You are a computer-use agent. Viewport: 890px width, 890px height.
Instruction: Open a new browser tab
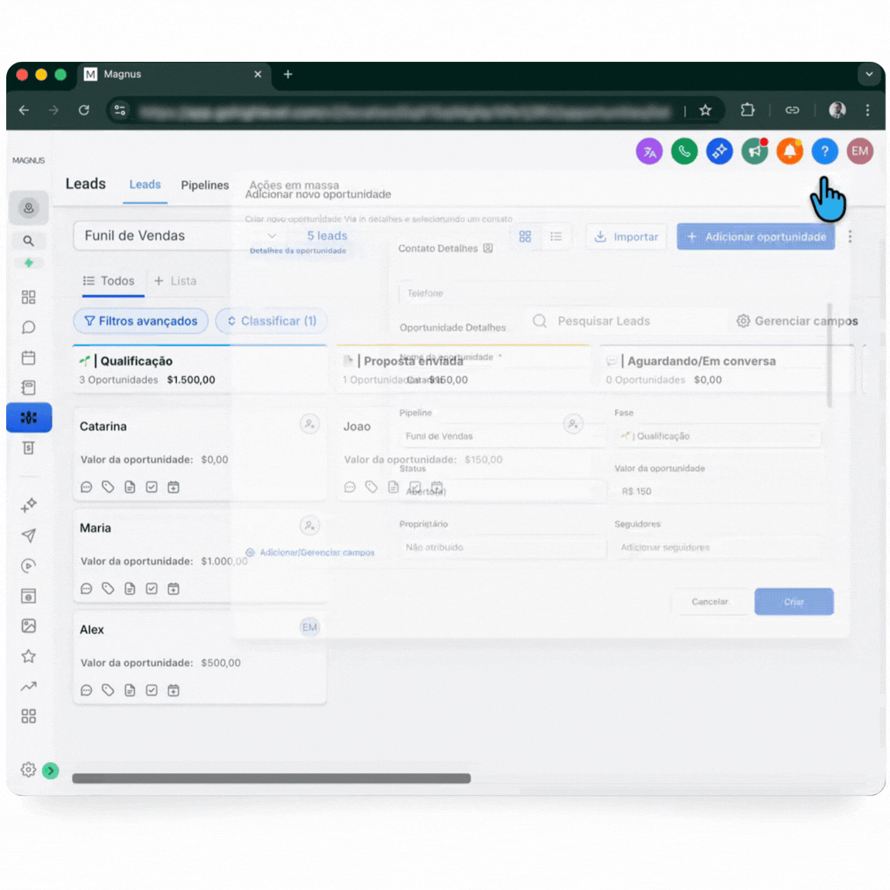(287, 74)
